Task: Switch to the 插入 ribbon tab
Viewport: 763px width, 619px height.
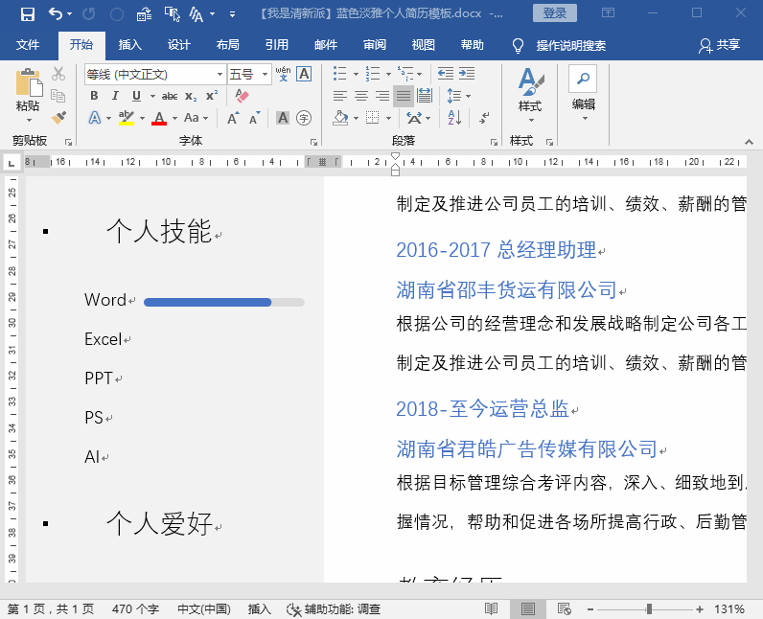Action: [x=130, y=45]
